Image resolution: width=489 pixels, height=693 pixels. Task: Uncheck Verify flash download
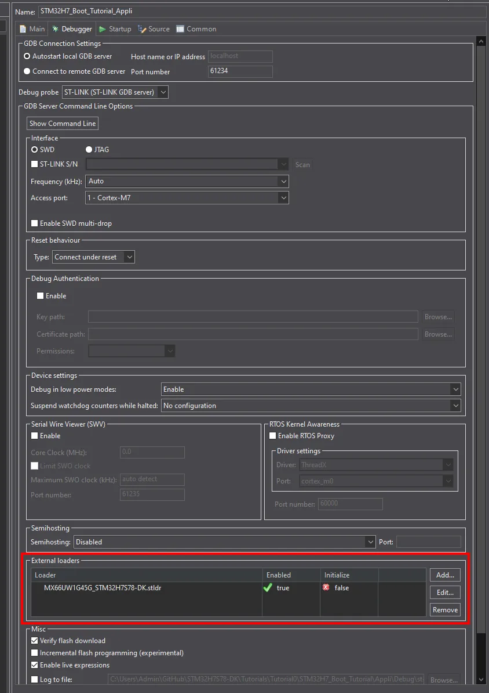click(x=34, y=640)
